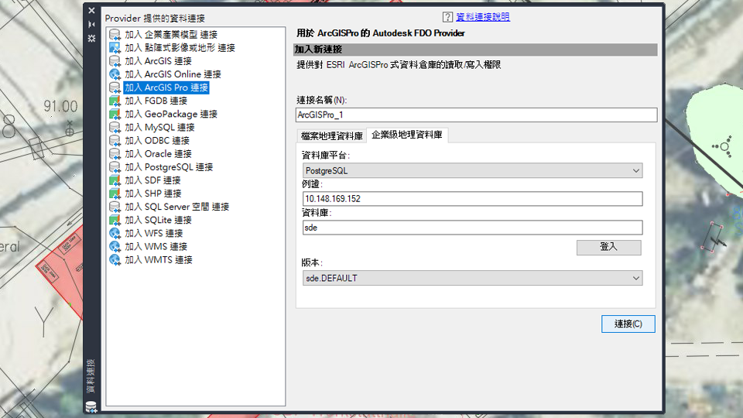Select 加入 GeoPackage 連接

[x=171, y=115]
